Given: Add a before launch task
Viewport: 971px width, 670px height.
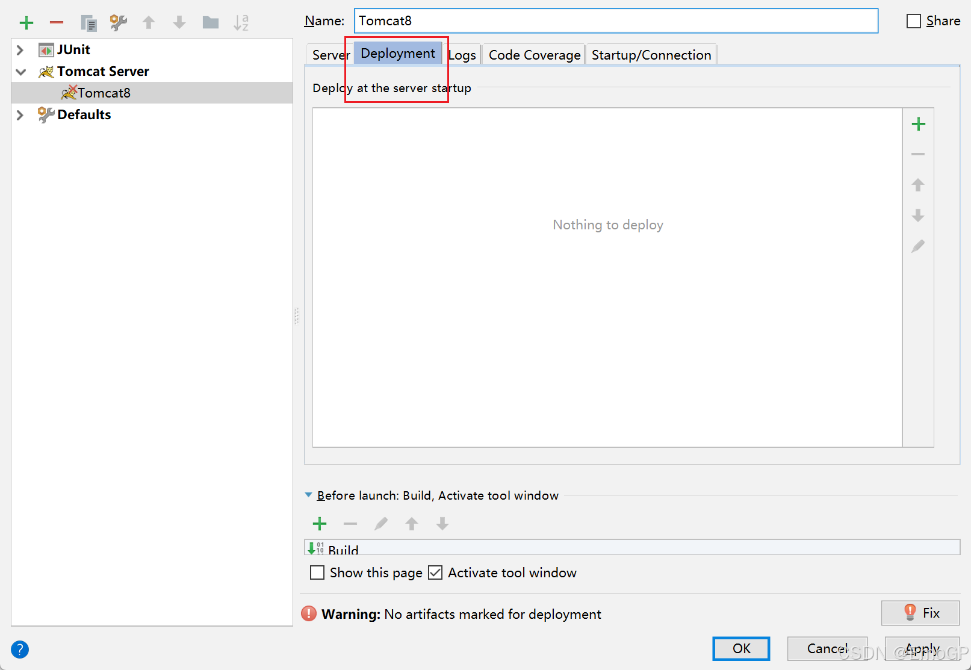Looking at the screenshot, I should (320, 524).
